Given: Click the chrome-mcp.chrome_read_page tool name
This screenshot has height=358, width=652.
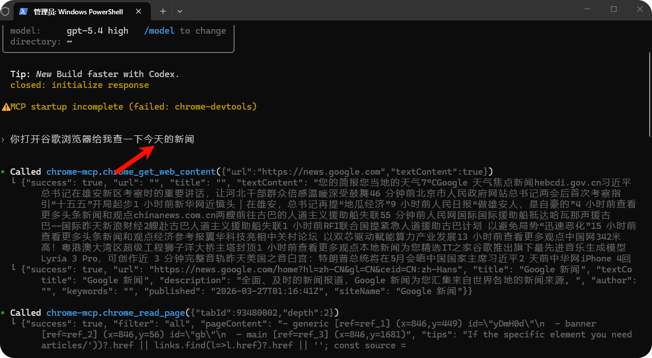Looking at the screenshot, I should pos(116,313).
